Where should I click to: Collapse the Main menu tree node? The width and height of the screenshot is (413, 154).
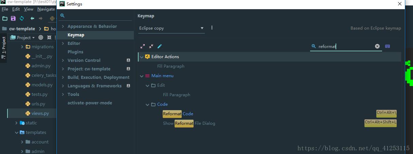point(142,76)
